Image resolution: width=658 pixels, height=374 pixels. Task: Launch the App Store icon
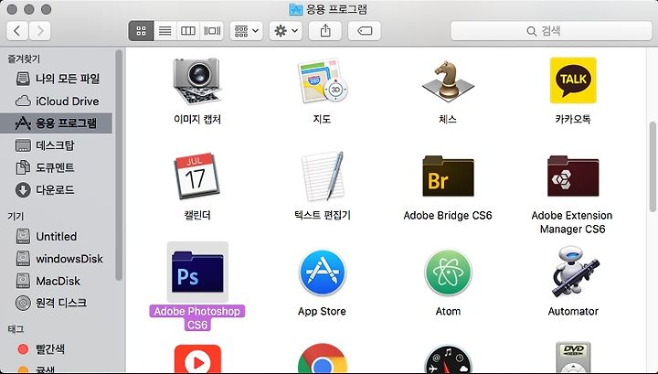click(x=323, y=272)
